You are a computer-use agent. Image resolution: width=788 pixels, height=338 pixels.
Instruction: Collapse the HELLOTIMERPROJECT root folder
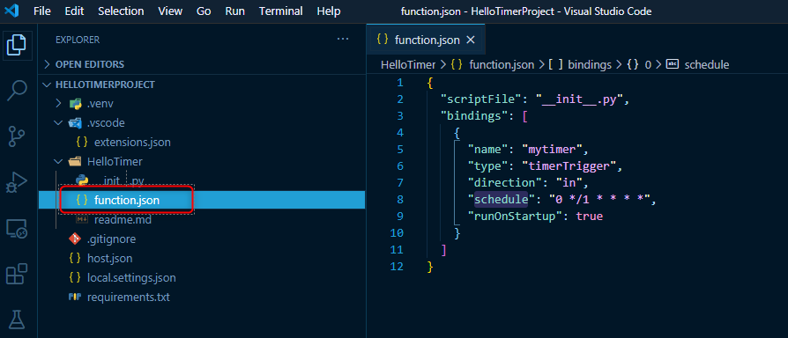(202, 84)
